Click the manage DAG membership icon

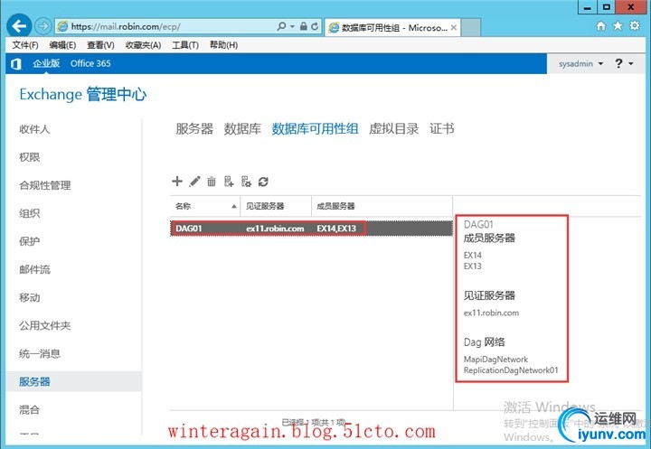pyautogui.click(x=229, y=182)
